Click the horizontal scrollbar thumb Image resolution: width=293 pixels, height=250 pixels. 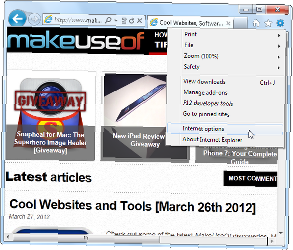click(86, 238)
